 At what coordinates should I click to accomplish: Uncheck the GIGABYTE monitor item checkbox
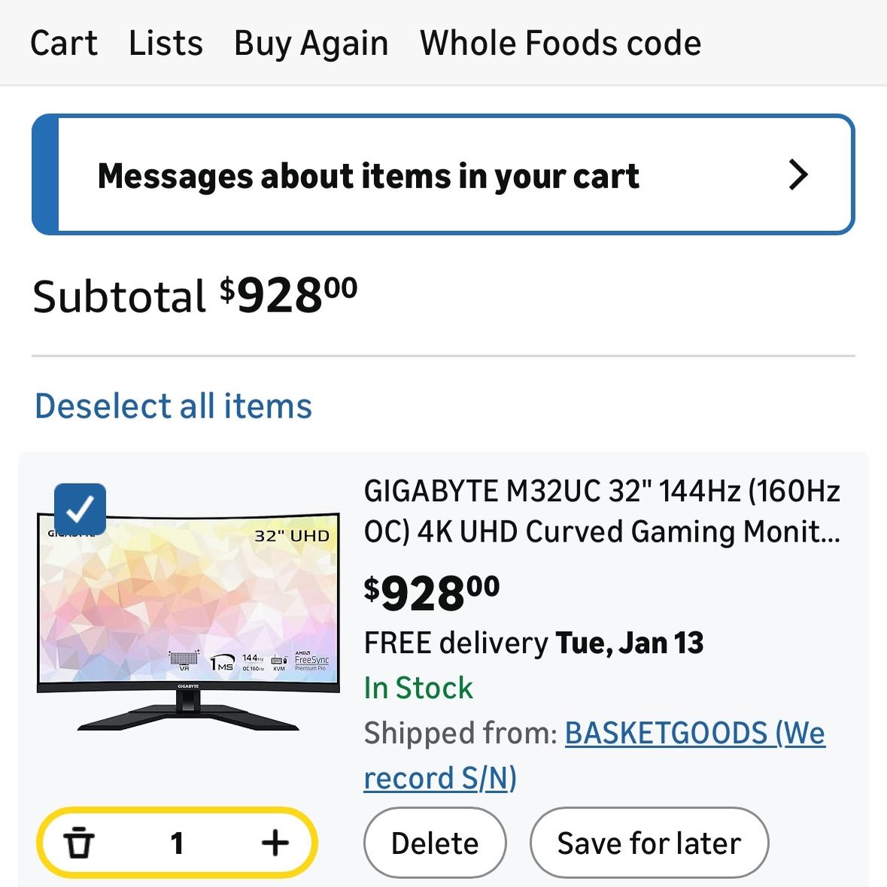[80, 509]
